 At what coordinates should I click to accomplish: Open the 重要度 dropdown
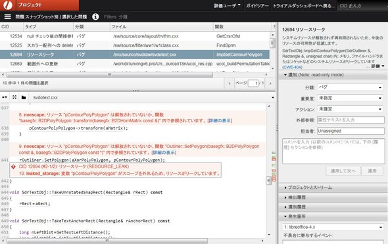[350, 98]
